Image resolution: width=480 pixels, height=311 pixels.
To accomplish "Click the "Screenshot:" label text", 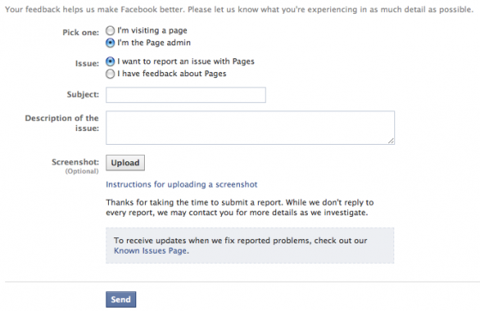I will pos(75,162).
